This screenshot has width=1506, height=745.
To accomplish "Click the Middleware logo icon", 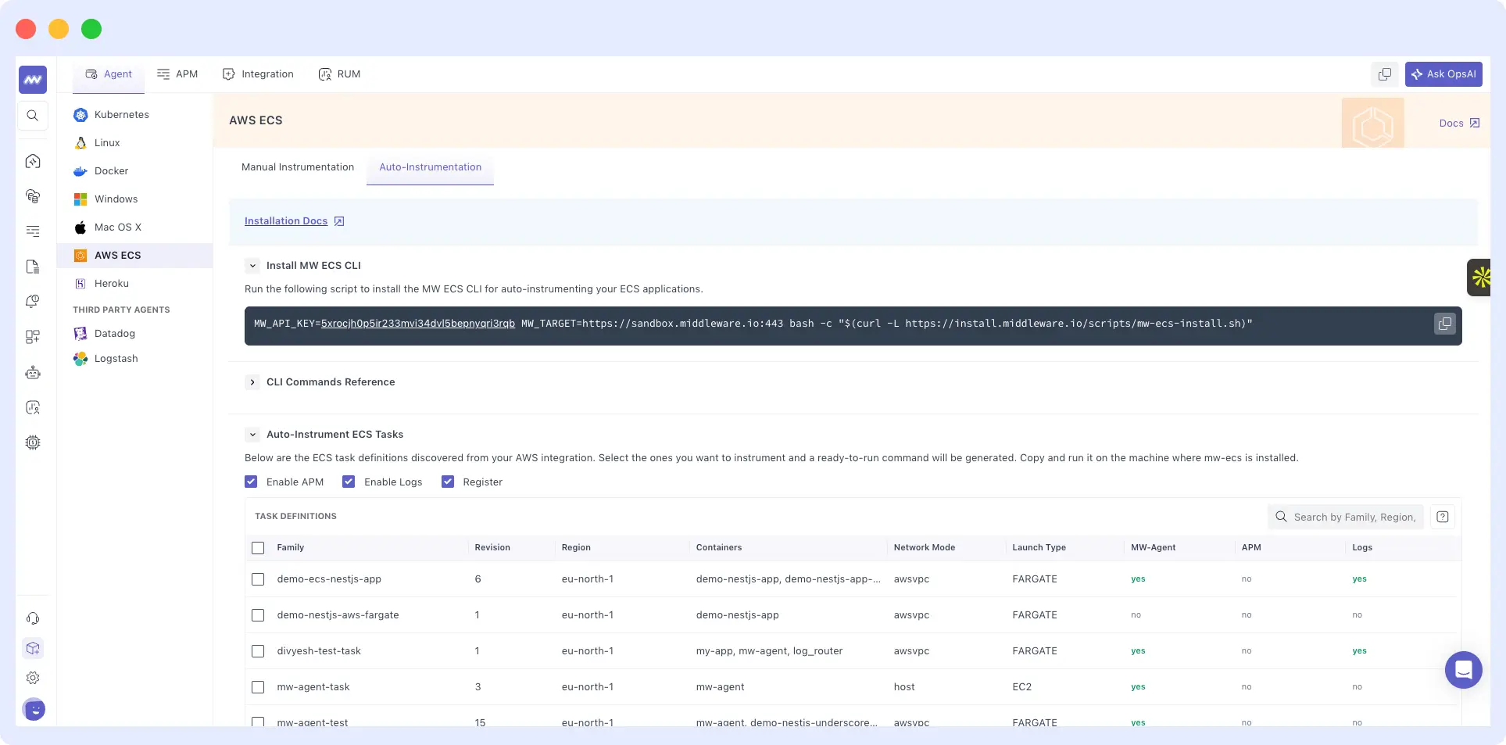I will pyautogui.click(x=33, y=80).
